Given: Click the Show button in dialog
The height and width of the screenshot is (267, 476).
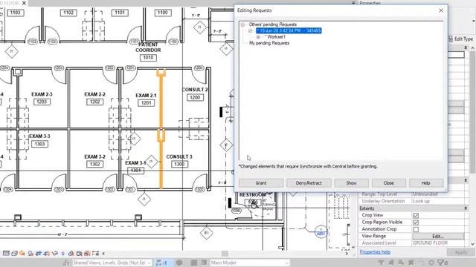Looking at the screenshot, I should coord(351,183).
